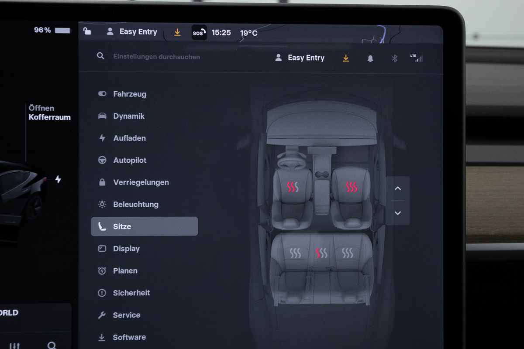Click the up chevron beside the seats
Screen dimensions: 524x349
(398, 188)
